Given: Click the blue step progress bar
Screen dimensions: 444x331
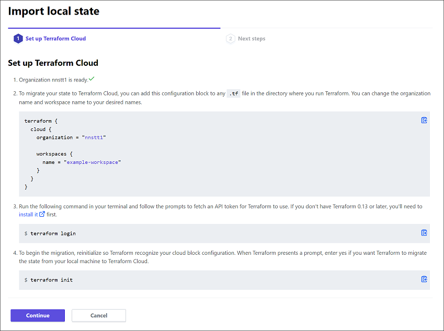Looking at the screenshot, I should (x=114, y=28).
